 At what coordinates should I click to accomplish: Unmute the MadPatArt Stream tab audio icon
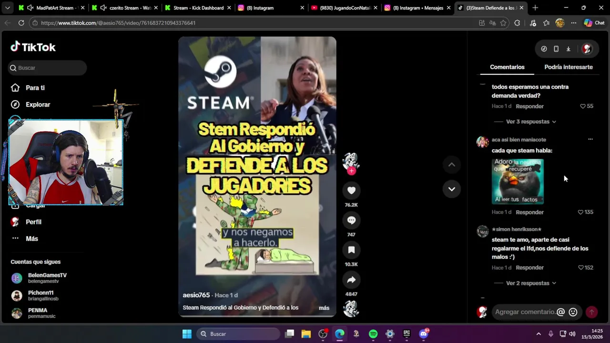tap(30, 8)
